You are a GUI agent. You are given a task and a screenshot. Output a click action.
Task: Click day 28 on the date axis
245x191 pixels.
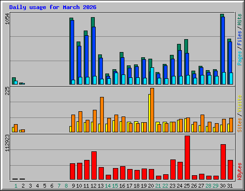coord(208,186)
